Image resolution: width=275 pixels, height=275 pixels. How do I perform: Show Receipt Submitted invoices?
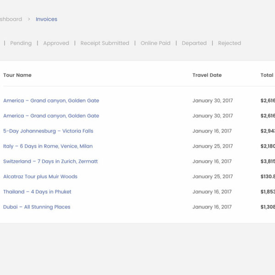(x=104, y=43)
